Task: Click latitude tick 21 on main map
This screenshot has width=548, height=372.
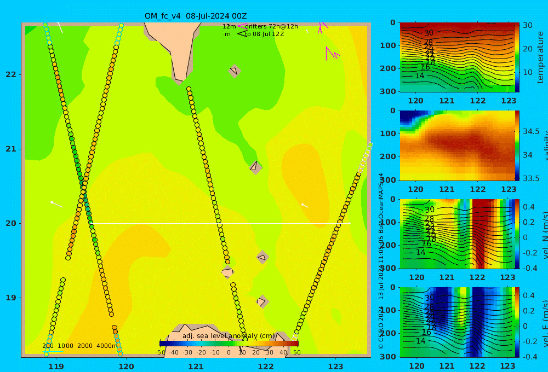Action: pyautogui.click(x=11, y=149)
